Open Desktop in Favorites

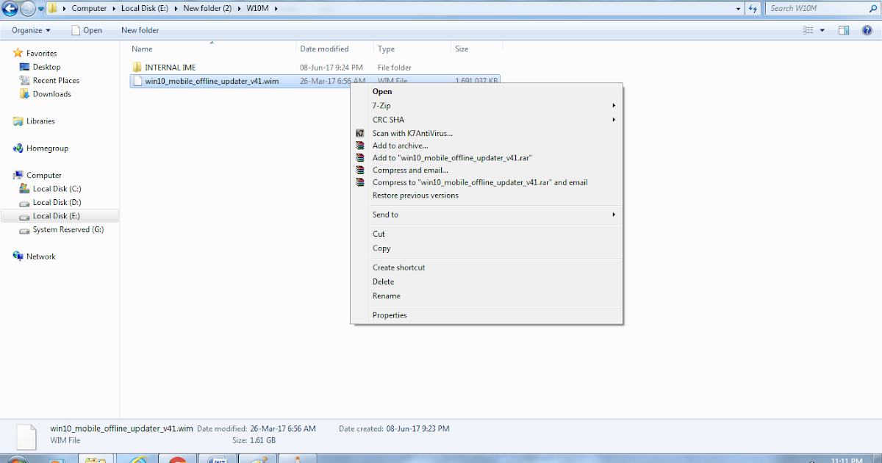tap(46, 67)
